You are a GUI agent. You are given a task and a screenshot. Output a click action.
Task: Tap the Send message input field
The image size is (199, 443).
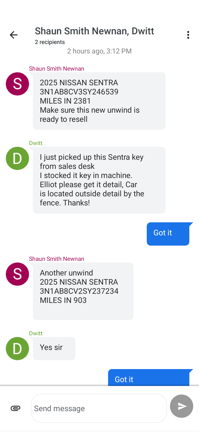[99, 408]
